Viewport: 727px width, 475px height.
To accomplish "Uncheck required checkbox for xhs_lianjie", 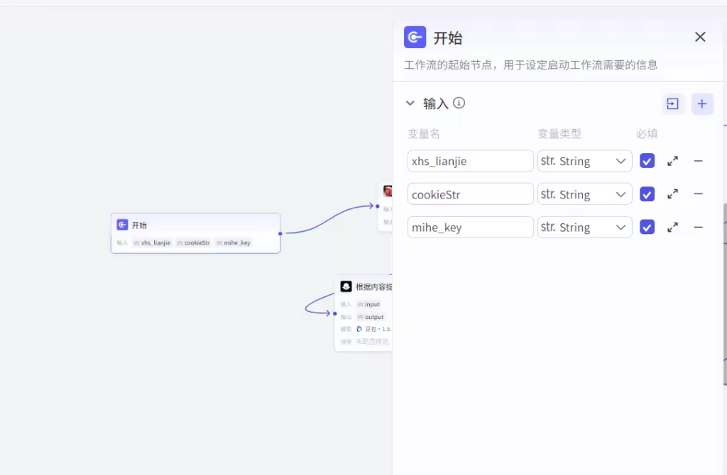I will [647, 161].
